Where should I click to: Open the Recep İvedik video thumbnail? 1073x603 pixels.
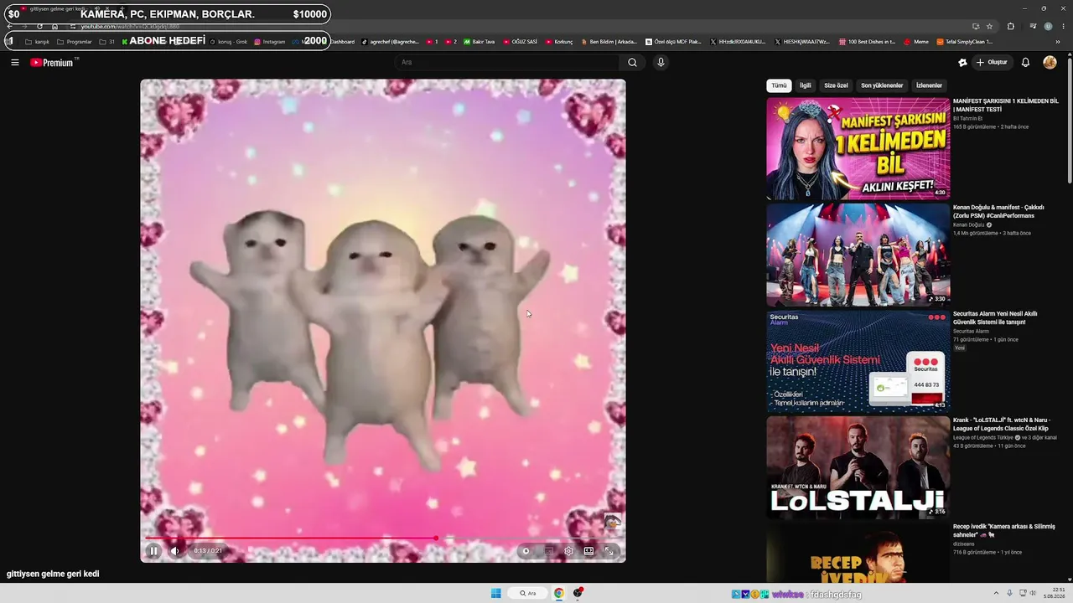coord(858,553)
